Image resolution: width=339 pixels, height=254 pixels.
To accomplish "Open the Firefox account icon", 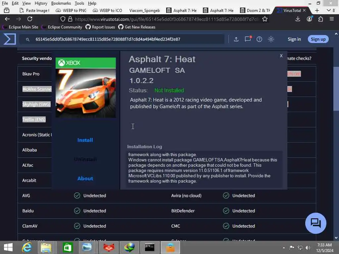I will coord(310,19).
